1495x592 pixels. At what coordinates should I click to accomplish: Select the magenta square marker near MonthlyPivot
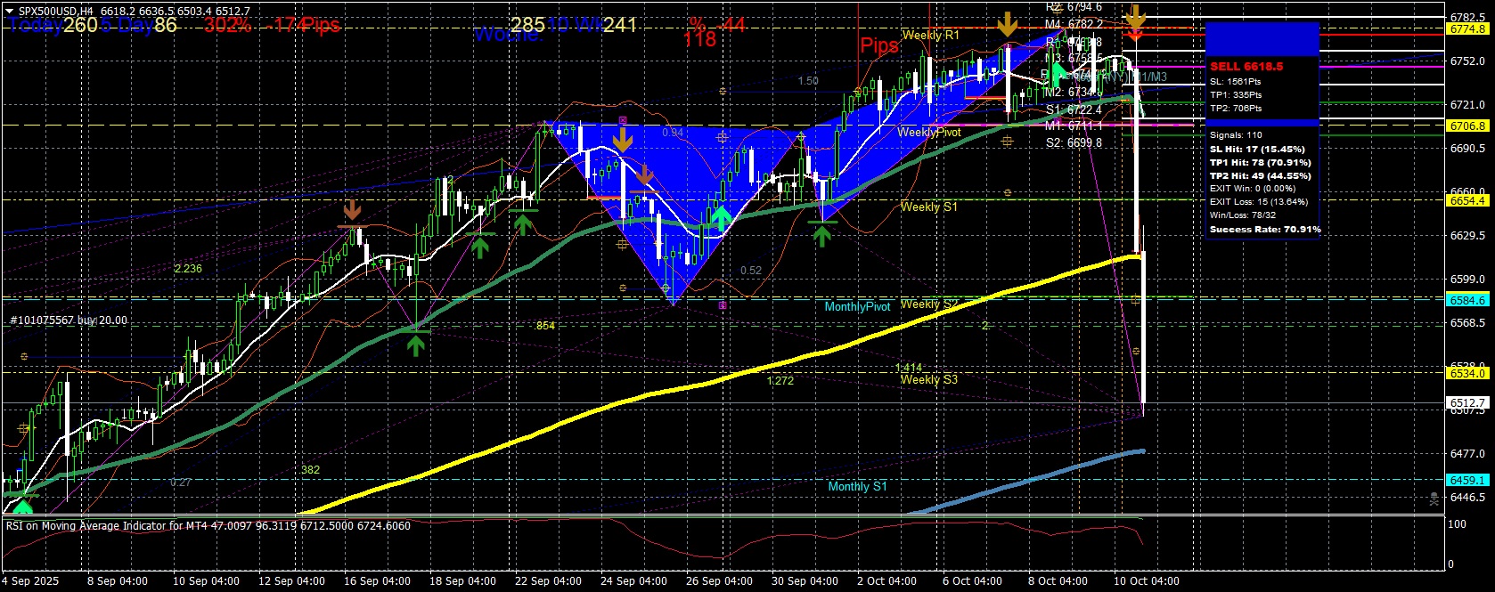pyautogui.click(x=722, y=305)
